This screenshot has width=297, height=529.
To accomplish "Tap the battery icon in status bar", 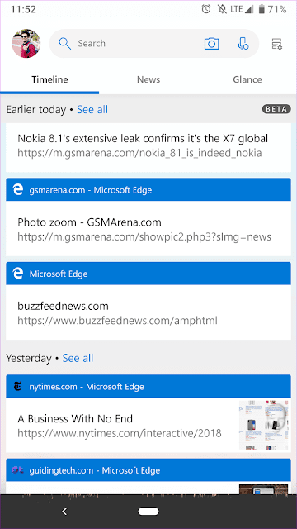I will coord(262,9).
